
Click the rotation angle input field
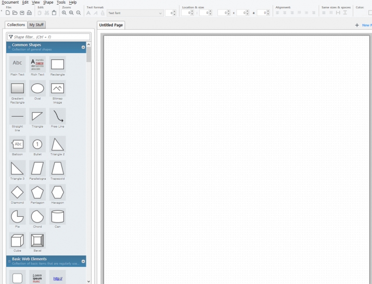[262, 13]
